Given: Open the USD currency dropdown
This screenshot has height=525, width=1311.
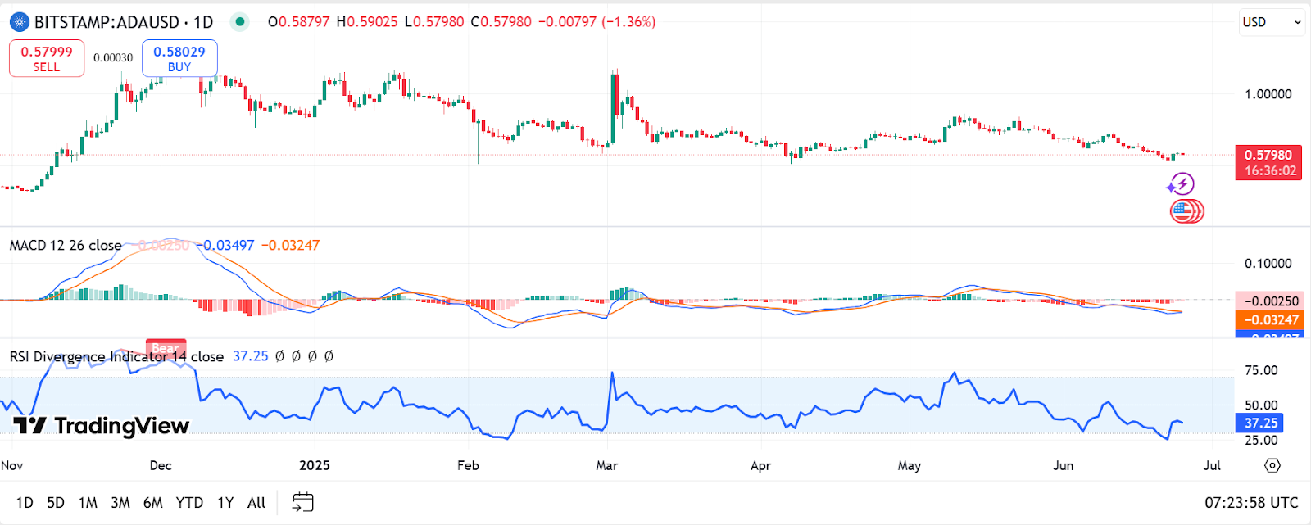Looking at the screenshot, I should (1272, 22).
